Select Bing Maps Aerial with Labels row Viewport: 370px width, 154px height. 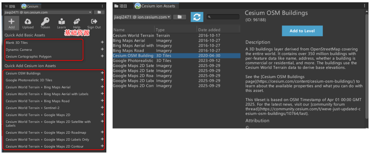[x=176, y=46]
